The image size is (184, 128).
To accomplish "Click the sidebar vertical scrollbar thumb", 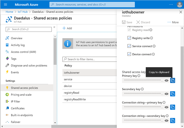I will (55, 51).
